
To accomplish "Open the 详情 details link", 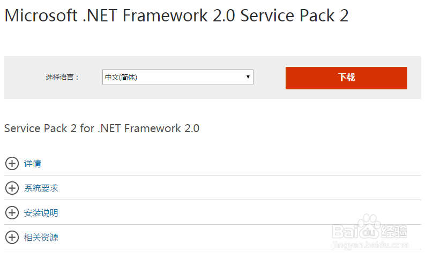I will (x=32, y=164).
